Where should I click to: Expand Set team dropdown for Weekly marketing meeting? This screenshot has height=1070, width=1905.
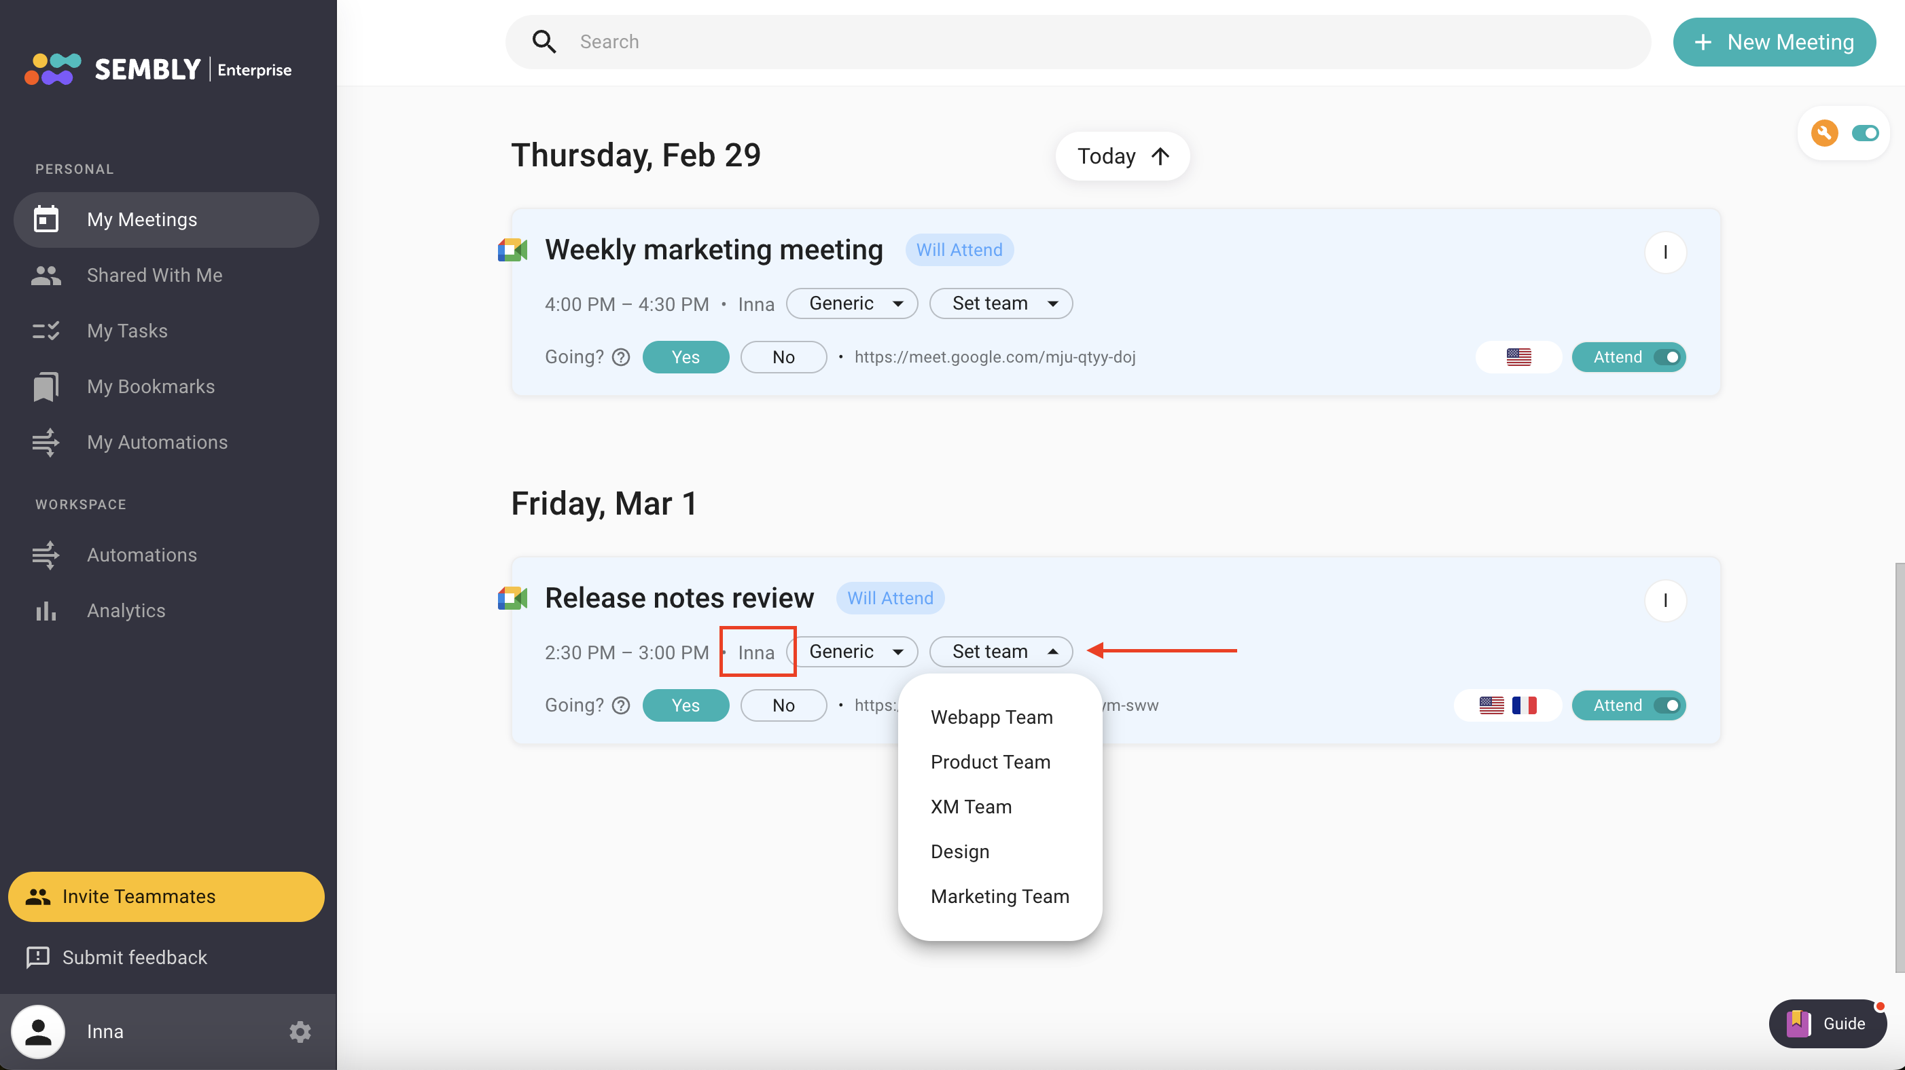1001,303
